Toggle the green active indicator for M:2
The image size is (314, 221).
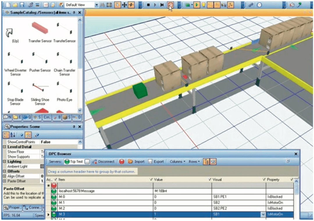[x=54, y=209]
